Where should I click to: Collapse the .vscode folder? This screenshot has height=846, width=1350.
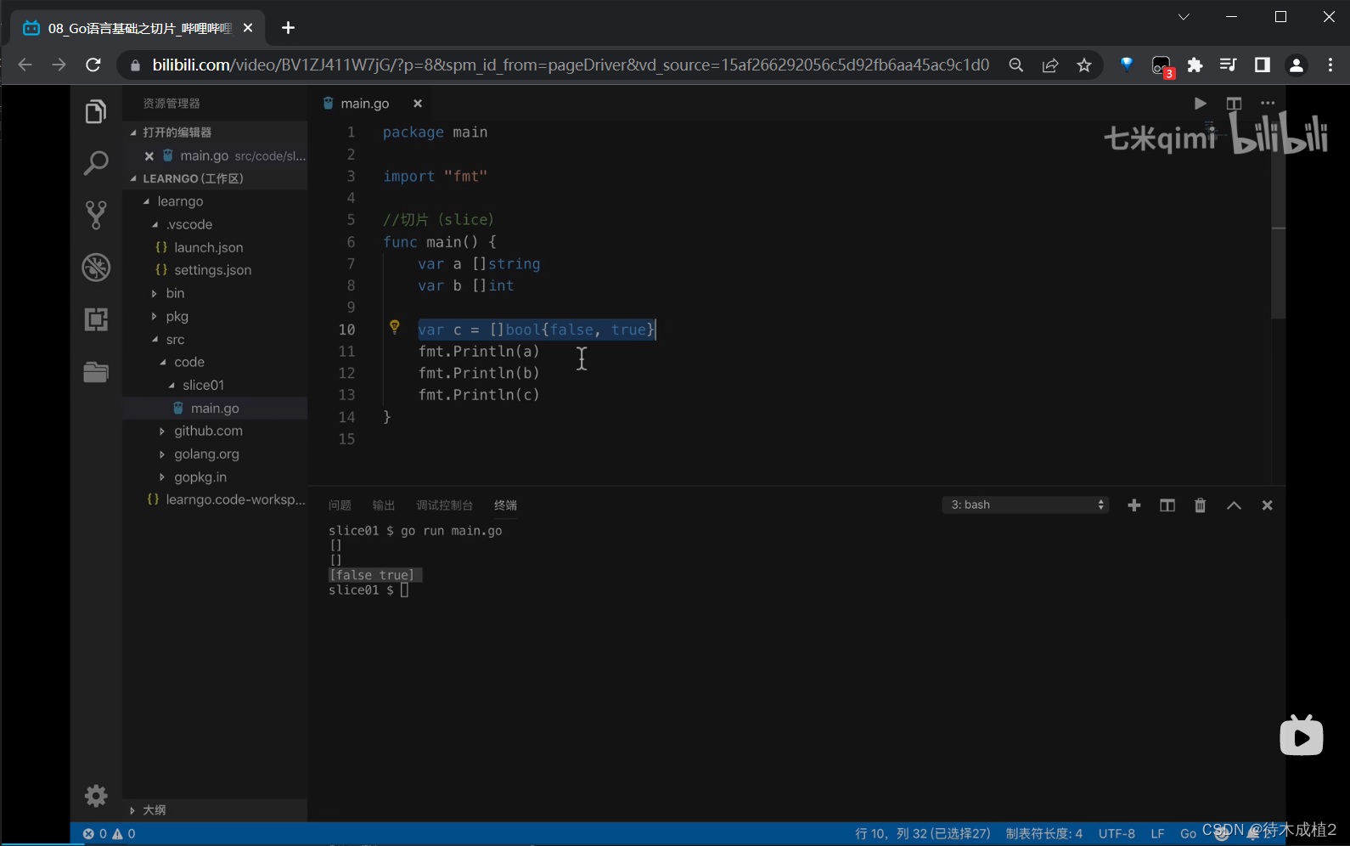pos(155,224)
